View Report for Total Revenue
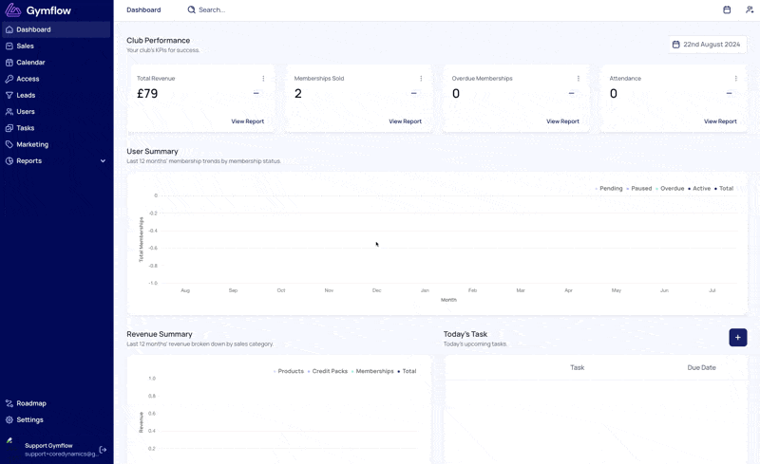The image size is (760, 464). tap(248, 121)
